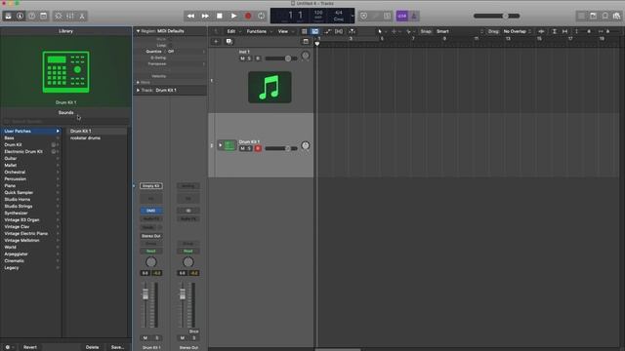Toggle the Flex button in tracks menu bar
The image size is (625, 351).
point(339,31)
